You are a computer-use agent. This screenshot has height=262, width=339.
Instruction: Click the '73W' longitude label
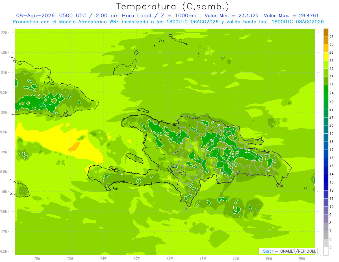coord(136,258)
